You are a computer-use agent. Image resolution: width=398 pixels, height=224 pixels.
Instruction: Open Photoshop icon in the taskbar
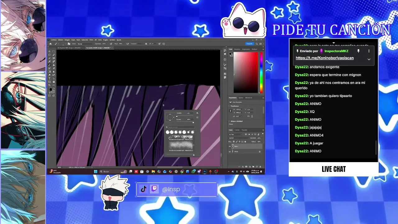click(205, 171)
